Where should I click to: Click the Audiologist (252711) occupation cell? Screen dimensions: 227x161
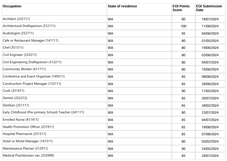pos(18,33)
